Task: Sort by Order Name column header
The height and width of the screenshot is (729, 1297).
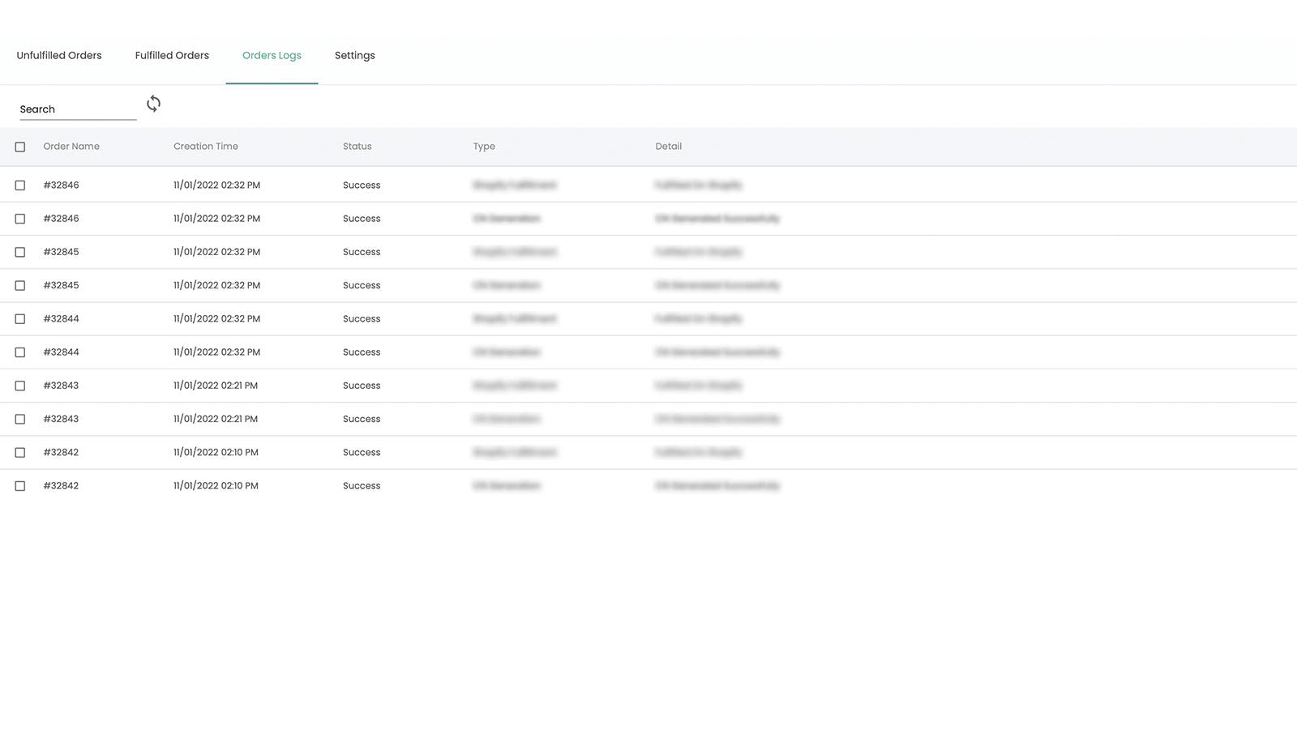Action: pos(71,147)
